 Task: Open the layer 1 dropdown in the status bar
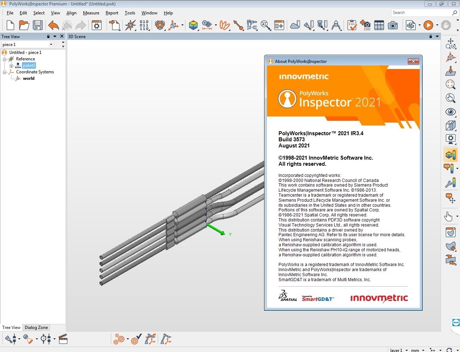coord(406,350)
